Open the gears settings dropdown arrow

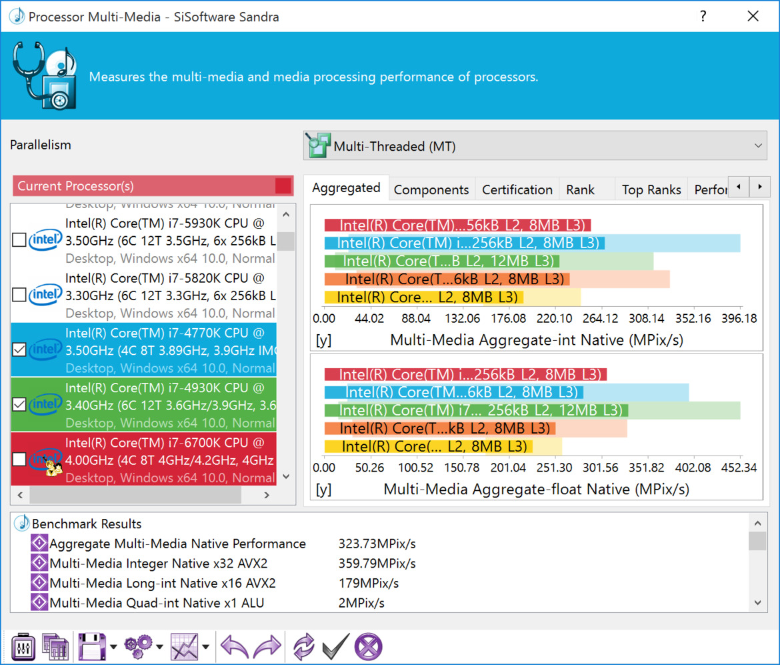click(x=160, y=647)
